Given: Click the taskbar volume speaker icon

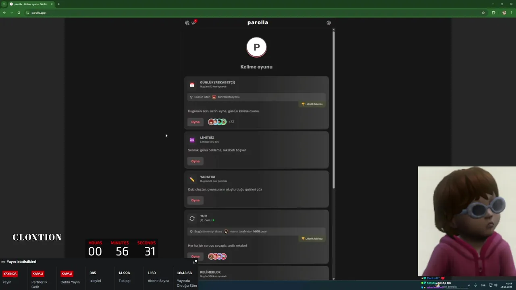Looking at the screenshot, I should 495,285.
